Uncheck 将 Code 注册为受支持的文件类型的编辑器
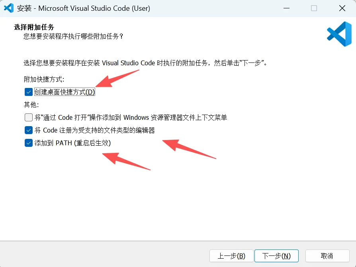This screenshot has height=267, width=356. pos(28,130)
